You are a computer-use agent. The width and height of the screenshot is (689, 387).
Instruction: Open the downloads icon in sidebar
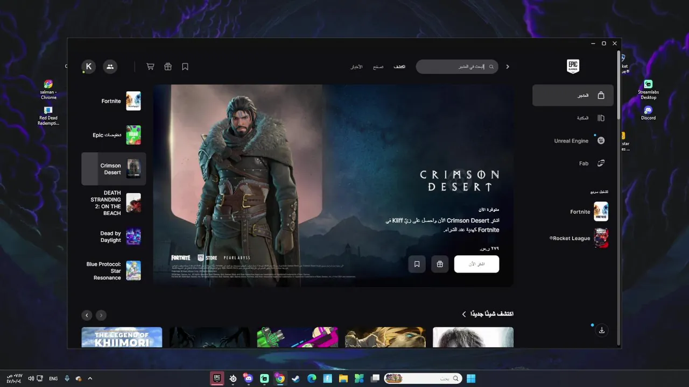coord(602,330)
